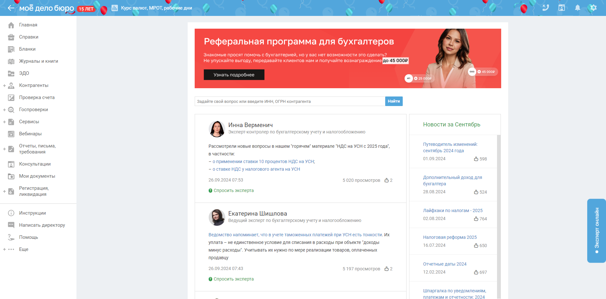Viewport: 606px width, 299px height.
Task: Click the book icon beside Журналы и книги
Action: click(x=11, y=61)
